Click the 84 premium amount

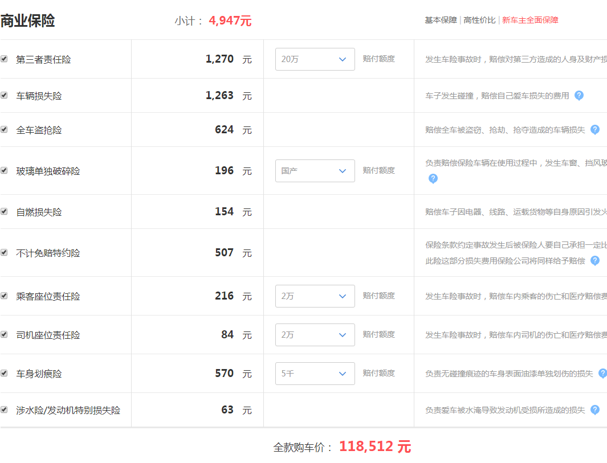click(x=227, y=334)
